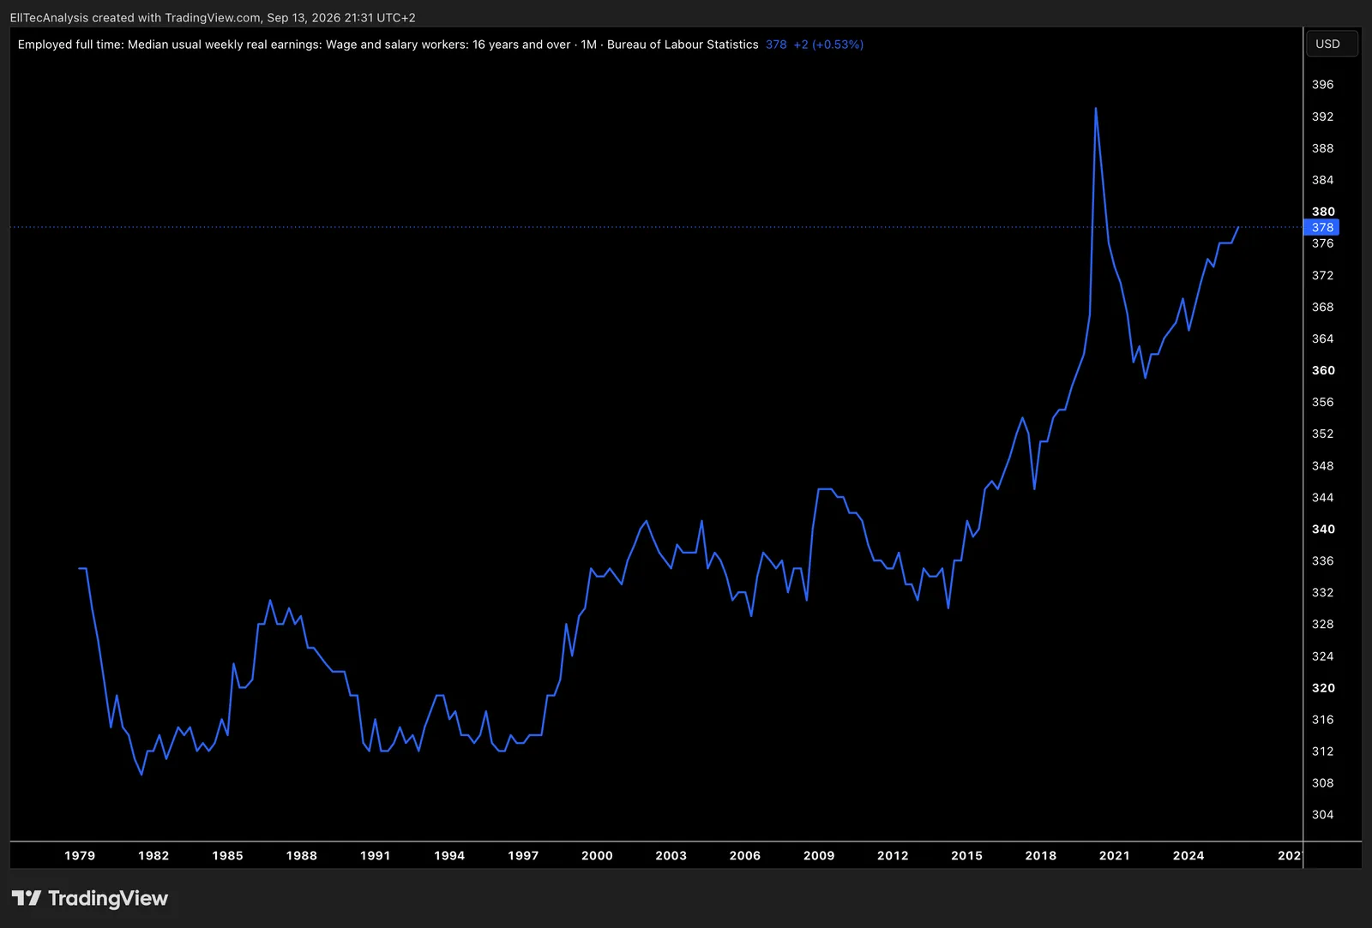The width and height of the screenshot is (1372, 928).
Task: Click the 388 value on price axis
Action: click(1322, 148)
